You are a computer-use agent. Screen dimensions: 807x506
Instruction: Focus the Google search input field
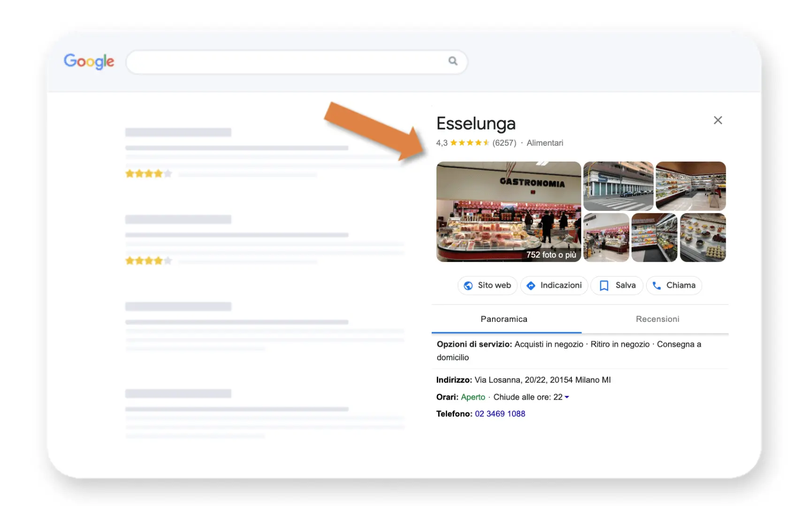click(297, 62)
